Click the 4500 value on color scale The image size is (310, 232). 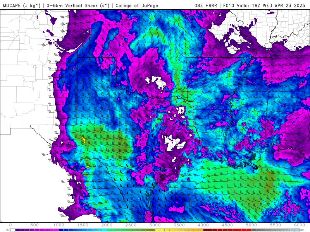tap(227, 225)
